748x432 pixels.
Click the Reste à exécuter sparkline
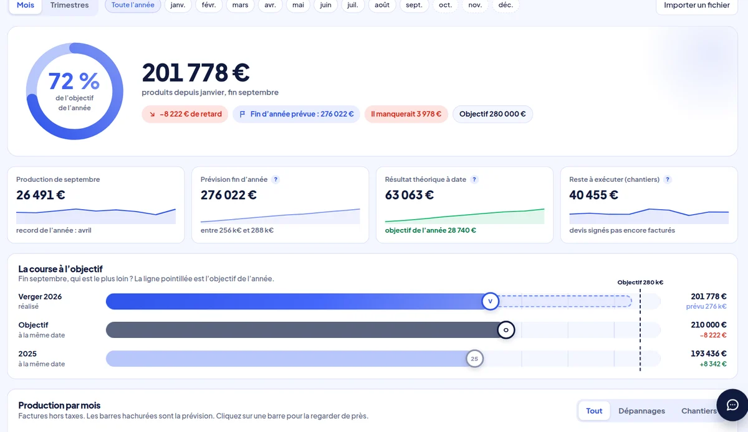[x=649, y=215]
